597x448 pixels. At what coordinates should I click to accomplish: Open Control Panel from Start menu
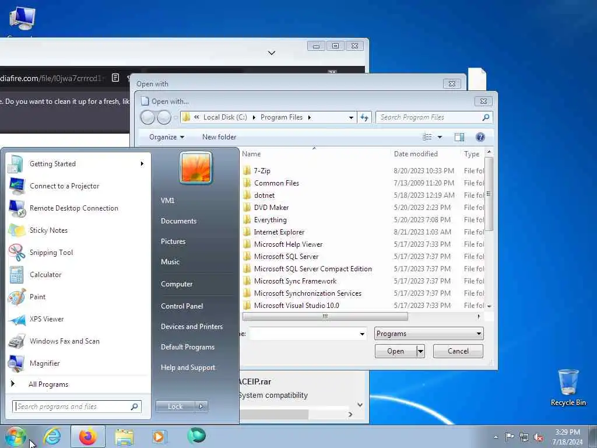pyautogui.click(x=182, y=306)
